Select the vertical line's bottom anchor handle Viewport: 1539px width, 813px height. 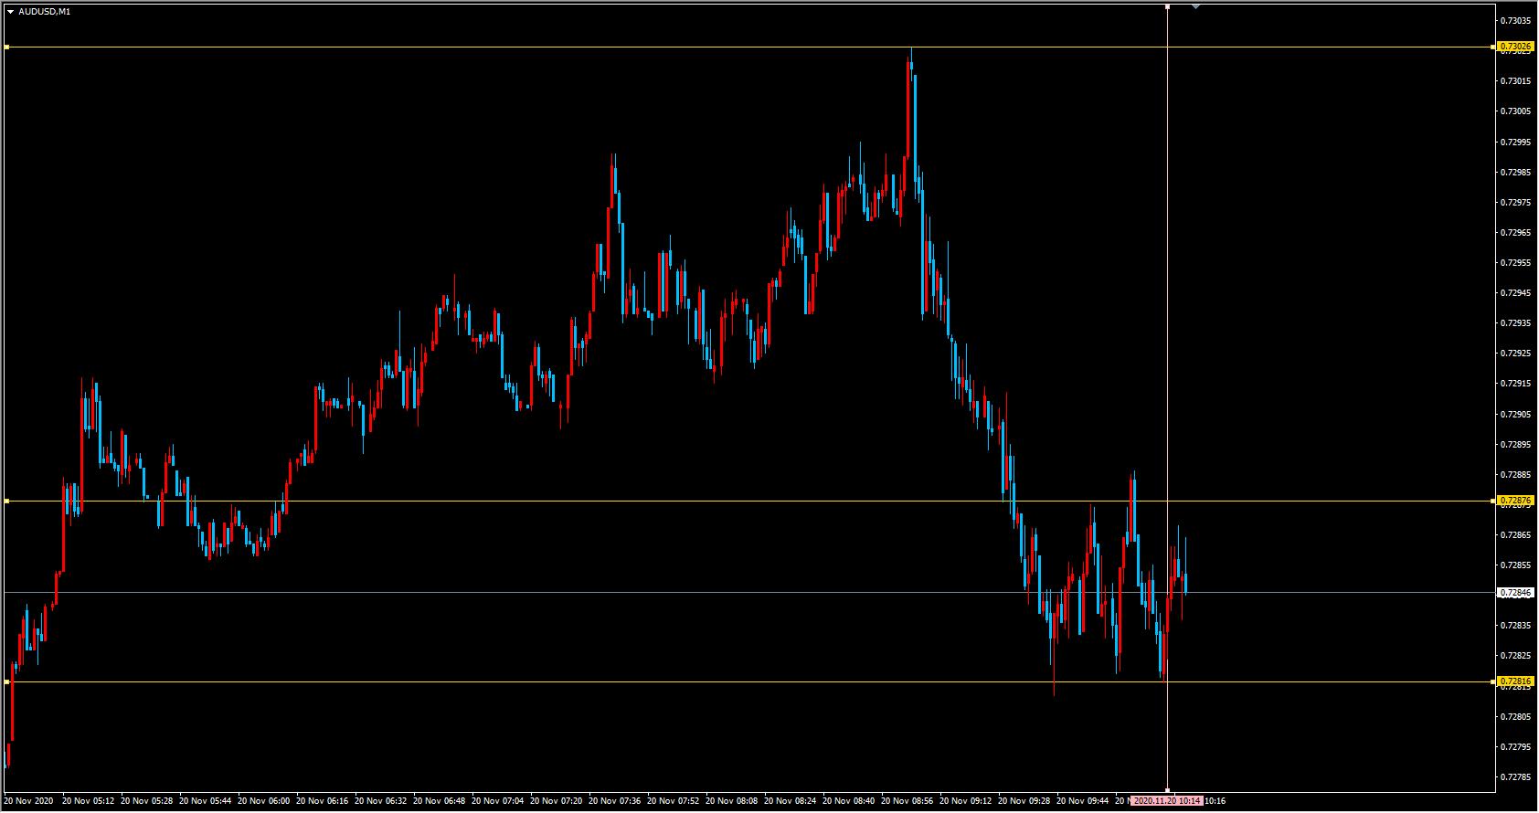(x=1168, y=790)
